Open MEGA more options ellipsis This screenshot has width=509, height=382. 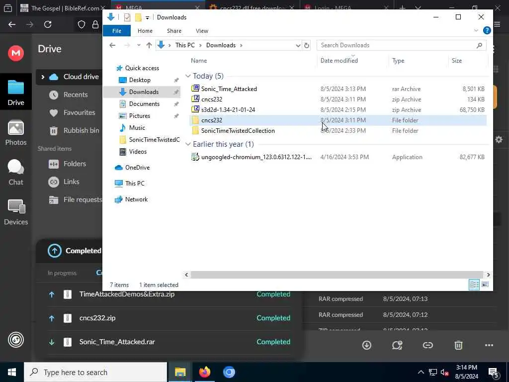pyautogui.click(x=489, y=345)
